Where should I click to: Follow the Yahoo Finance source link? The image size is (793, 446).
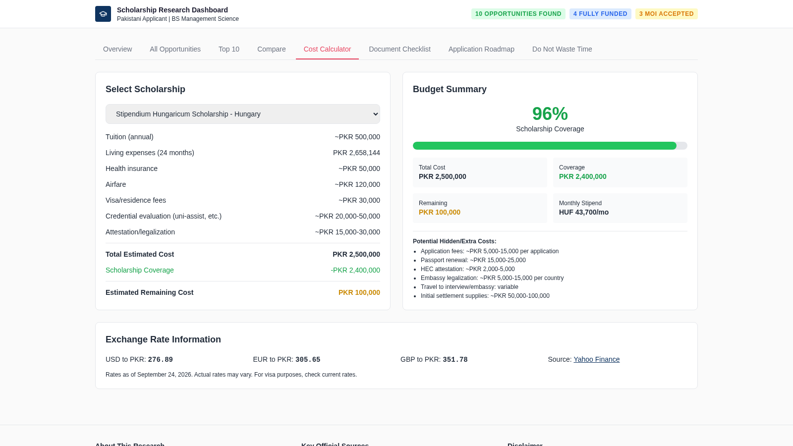tap(597, 359)
